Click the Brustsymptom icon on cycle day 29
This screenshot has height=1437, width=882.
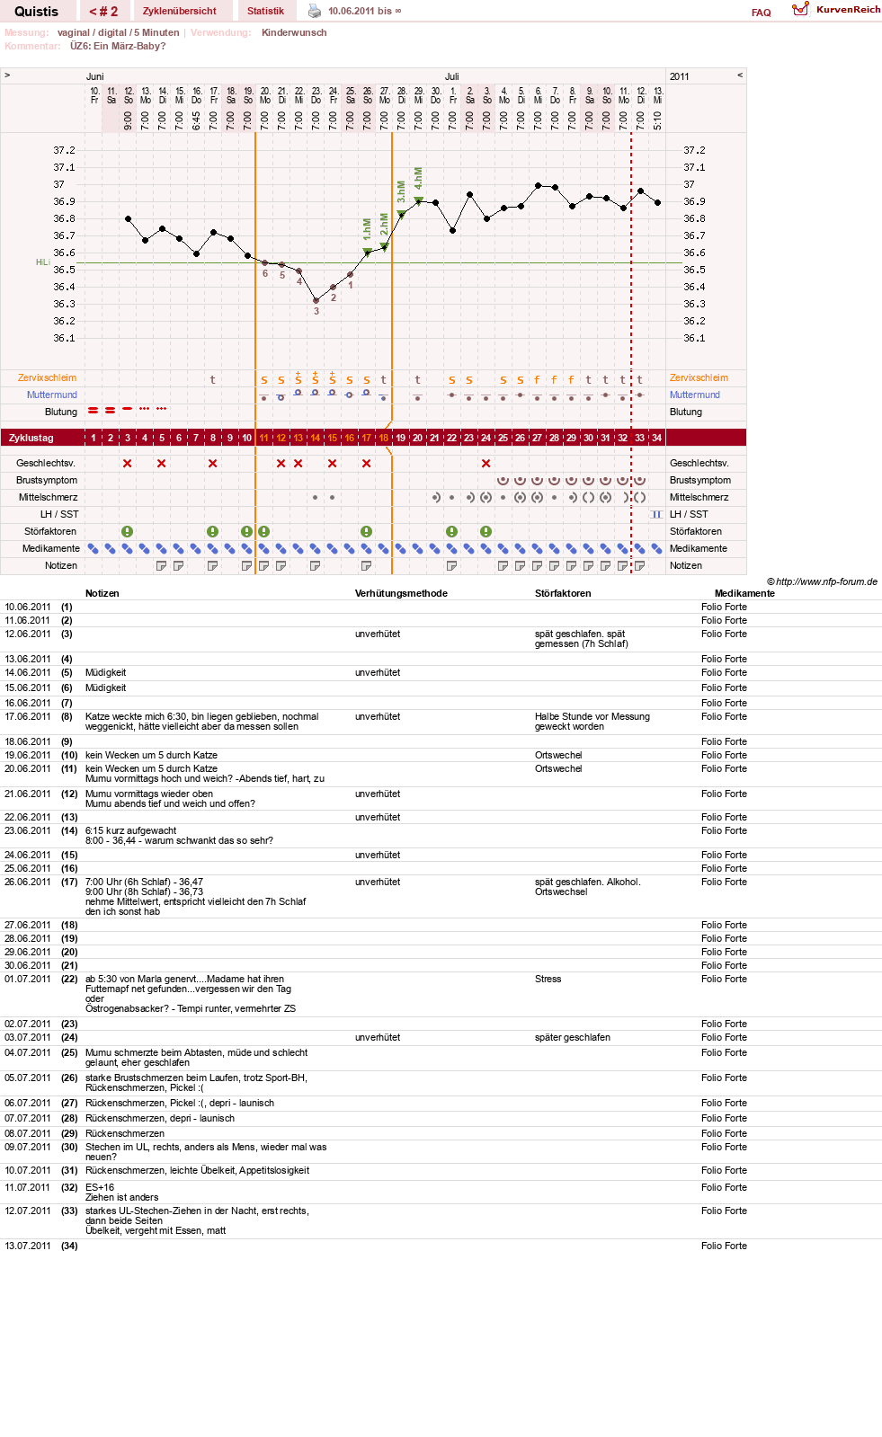pyautogui.click(x=572, y=481)
